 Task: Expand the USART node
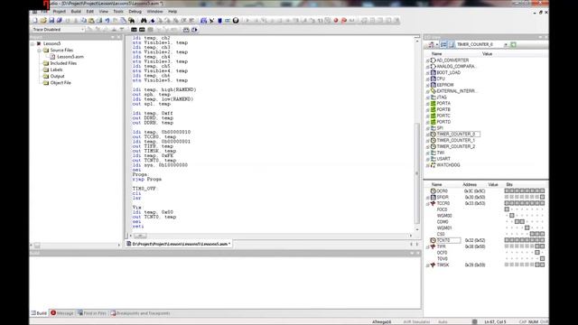427,159
